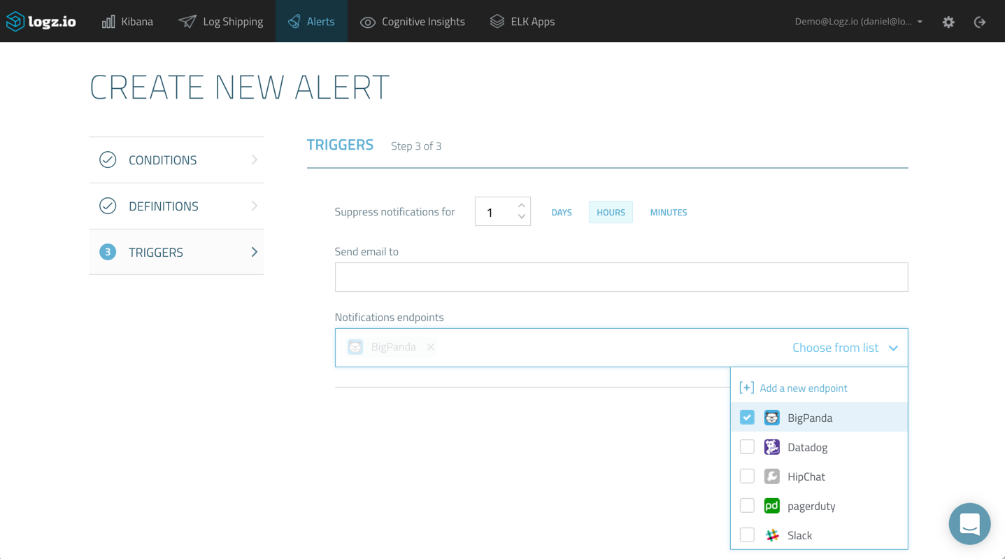Image resolution: width=1005 pixels, height=559 pixels.
Task: Click Add a new endpoint link
Action: 803,388
